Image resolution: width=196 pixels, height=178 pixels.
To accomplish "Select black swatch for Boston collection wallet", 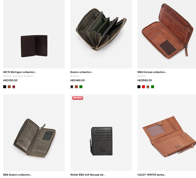I will (72, 87).
